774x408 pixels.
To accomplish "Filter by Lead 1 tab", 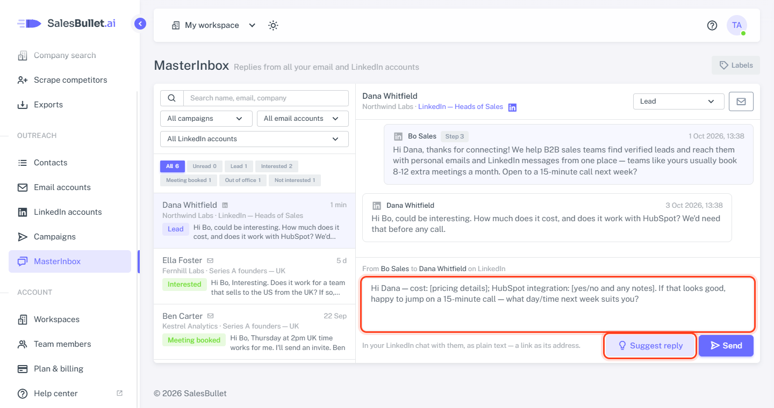I will pyautogui.click(x=239, y=166).
